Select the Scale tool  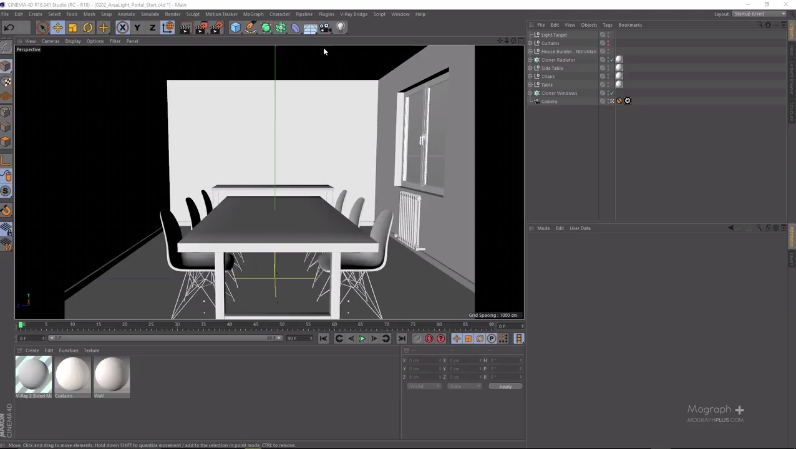point(72,27)
